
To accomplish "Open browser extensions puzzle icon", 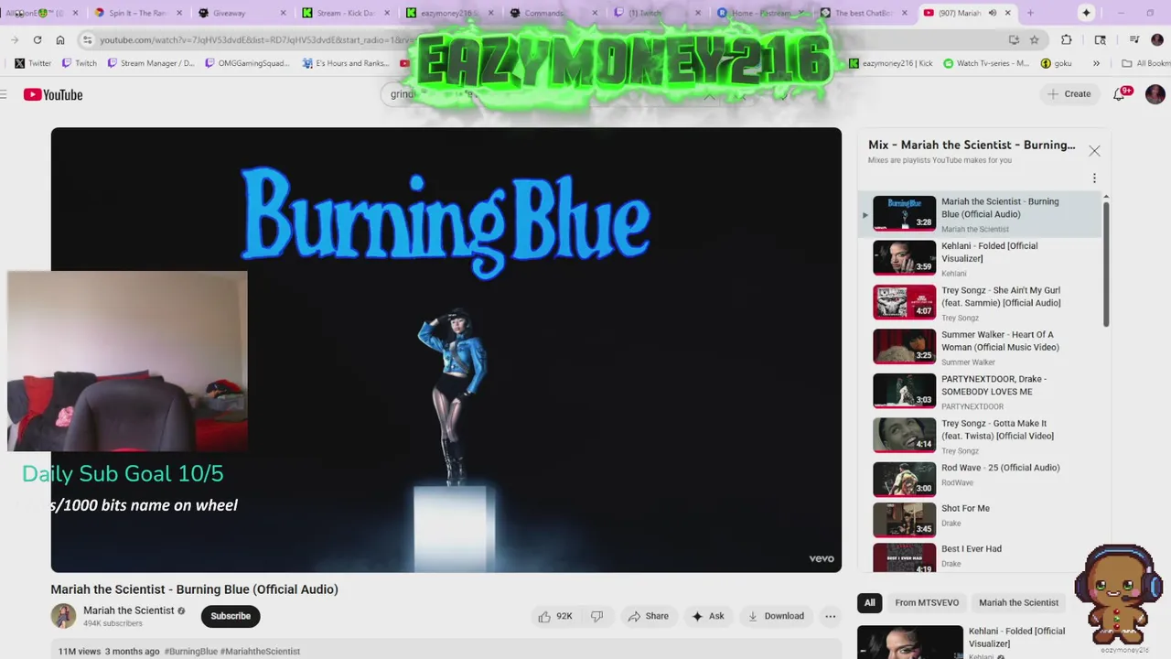I will point(1067,39).
